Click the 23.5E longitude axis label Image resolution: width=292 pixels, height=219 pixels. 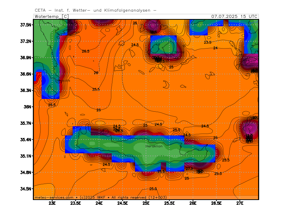(76, 203)
